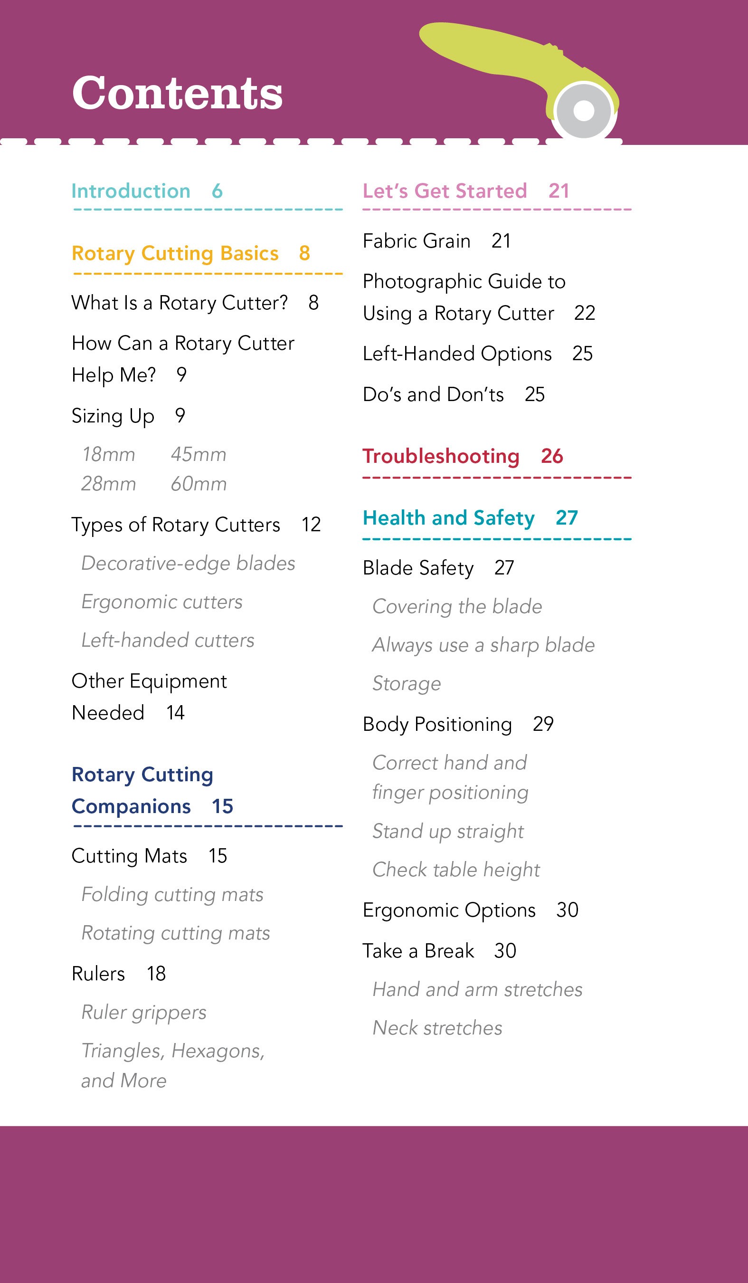Click the 45mm size sub-entry

click(x=199, y=455)
